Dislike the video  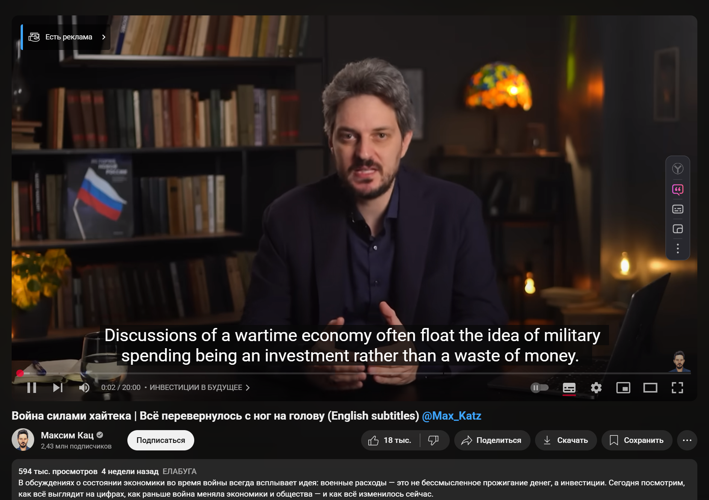click(434, 440)
